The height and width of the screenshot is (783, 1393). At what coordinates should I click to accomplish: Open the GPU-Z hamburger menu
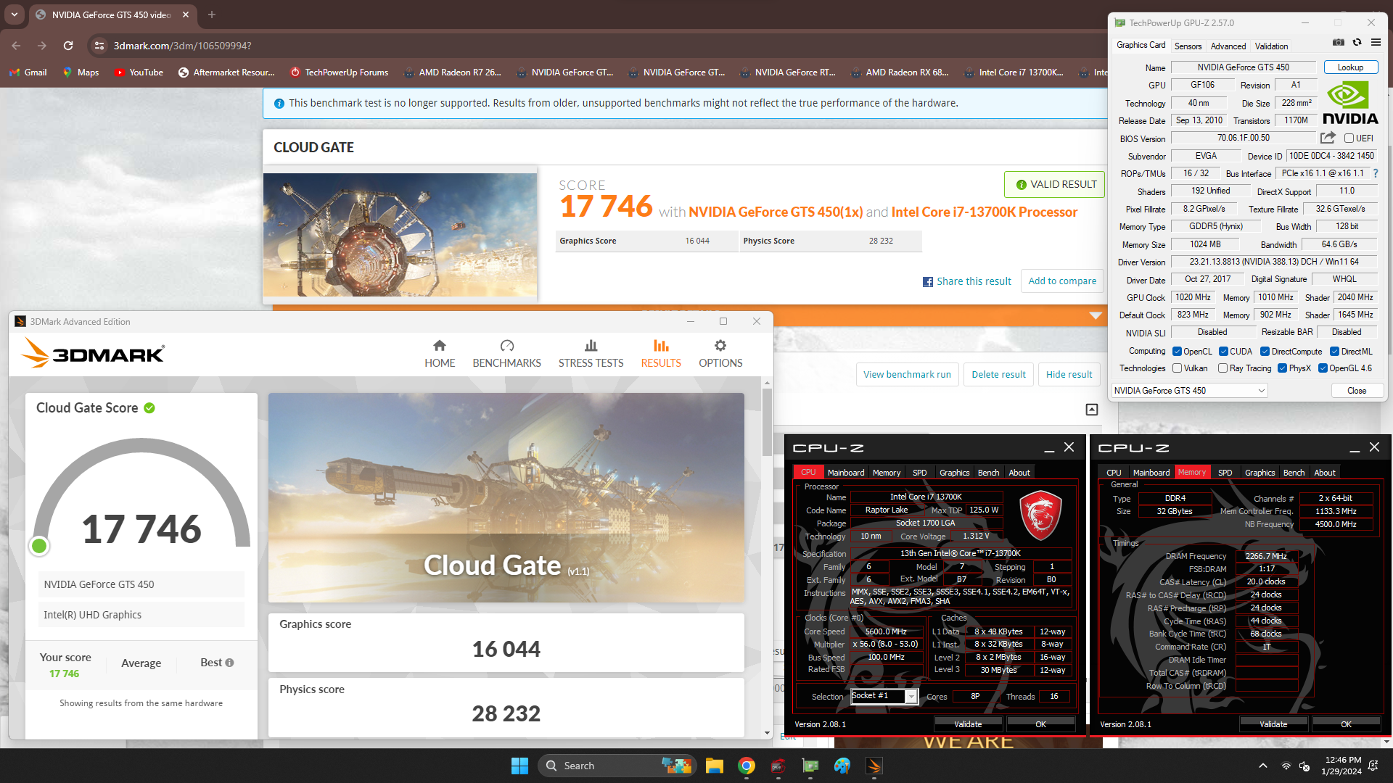coord(1376,43)
